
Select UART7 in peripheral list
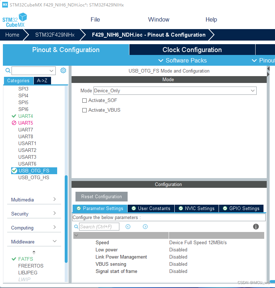tap(26, 130)
